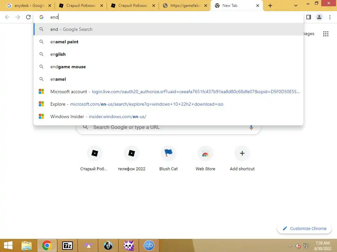This screenshot has width=337, height=252.
Task: Choose the 'english' suggestion
Action: [168, 54]
